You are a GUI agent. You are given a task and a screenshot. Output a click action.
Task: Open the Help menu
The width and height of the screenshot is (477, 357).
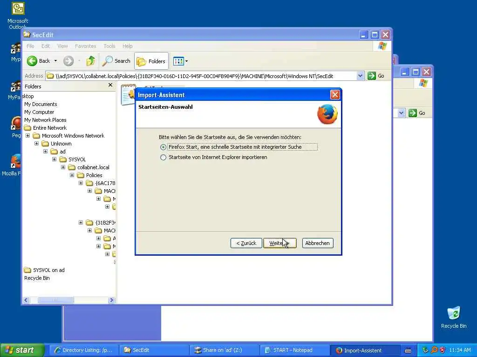click(x=128, y=46)
